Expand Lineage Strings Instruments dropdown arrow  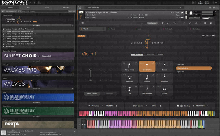(73, 25)
